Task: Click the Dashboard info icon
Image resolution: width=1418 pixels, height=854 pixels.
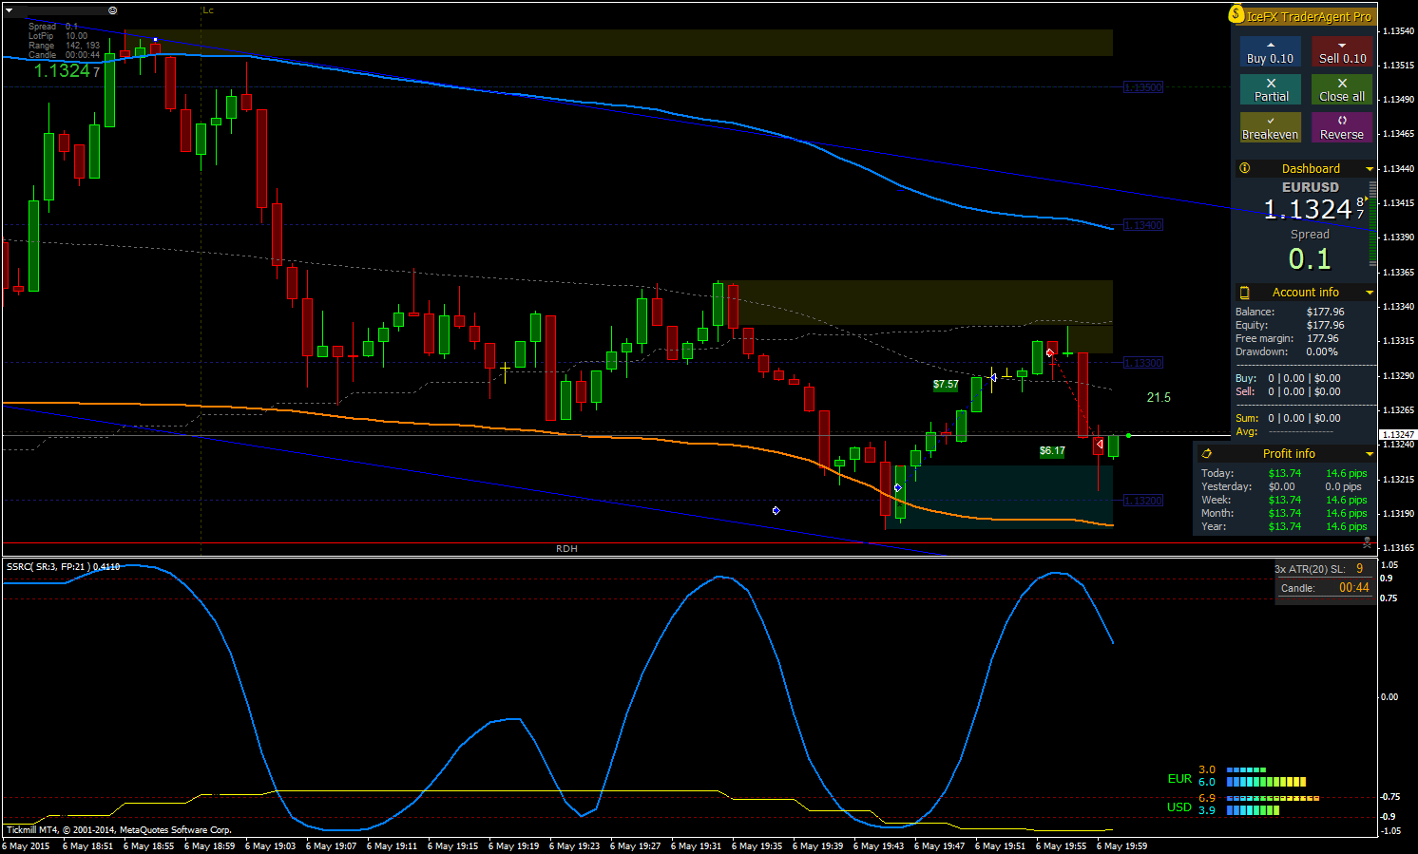Action: [1245, 168]
